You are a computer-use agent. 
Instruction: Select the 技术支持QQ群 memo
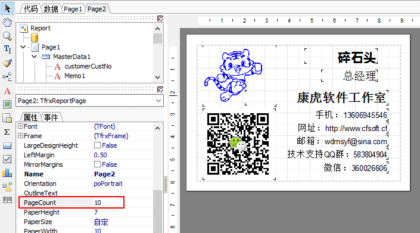coord(337,154)
